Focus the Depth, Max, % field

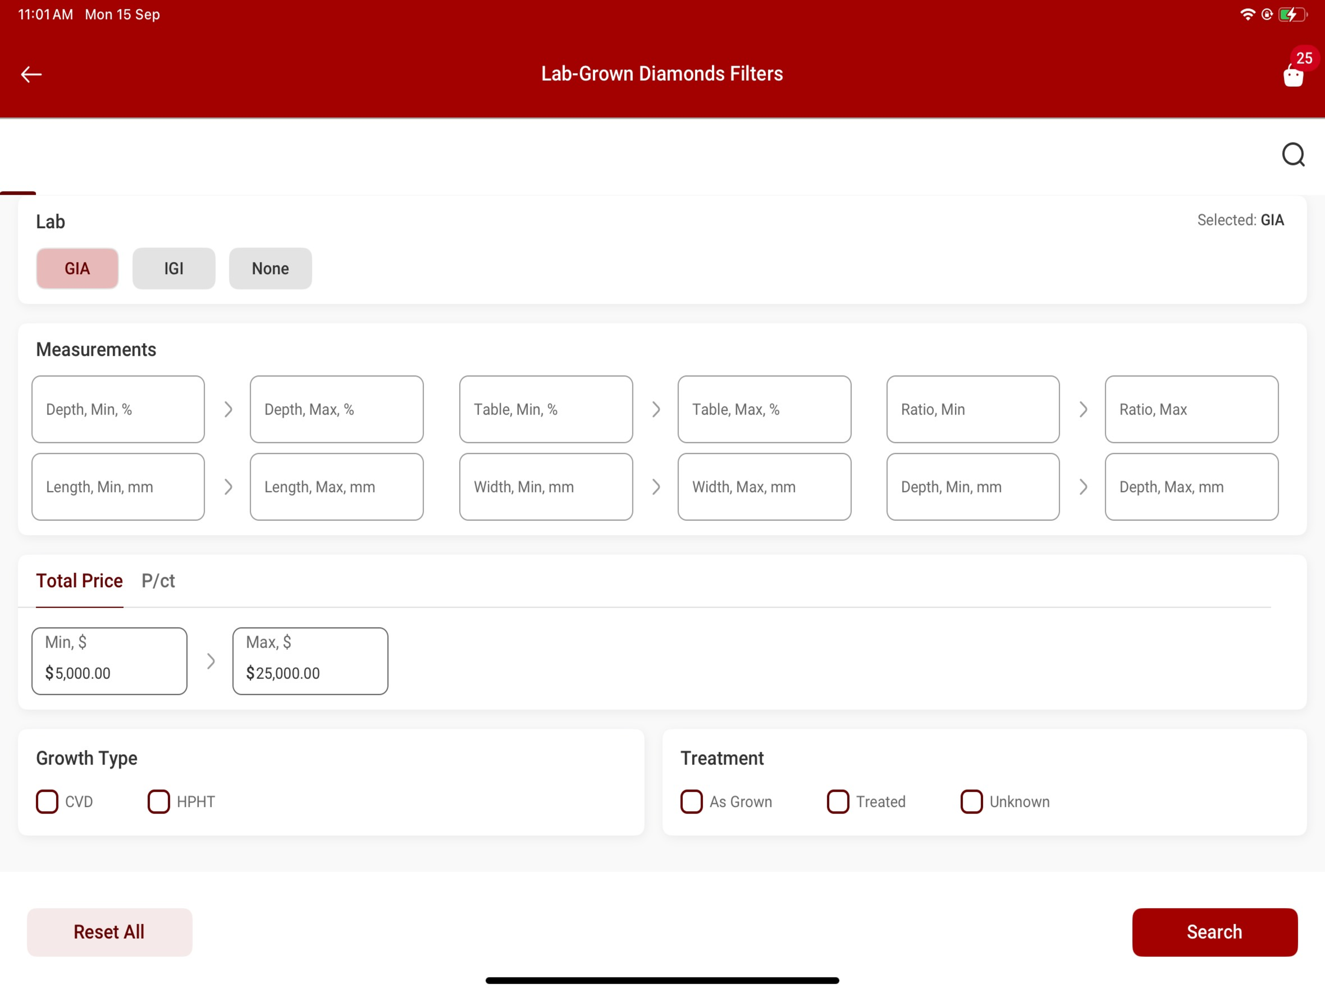point(337,409)
